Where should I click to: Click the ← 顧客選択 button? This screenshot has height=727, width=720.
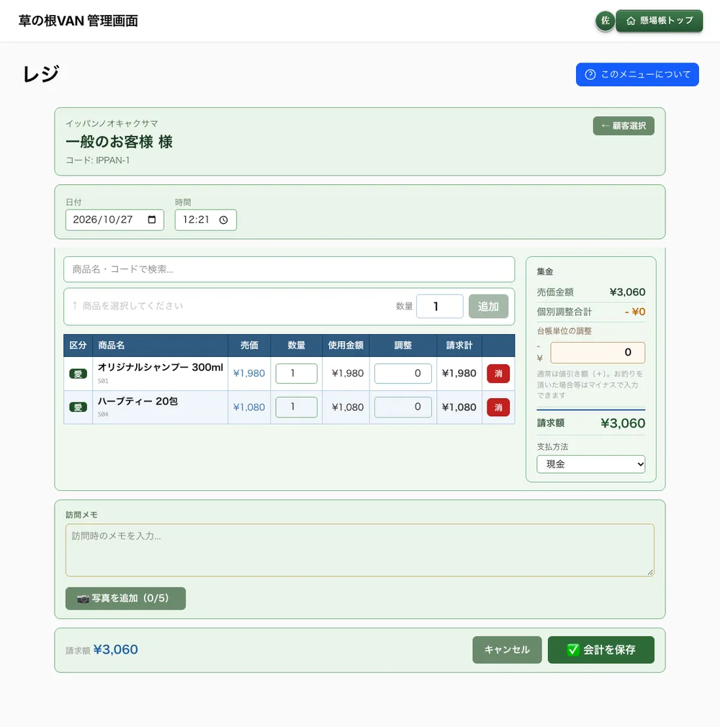point(624,126)
